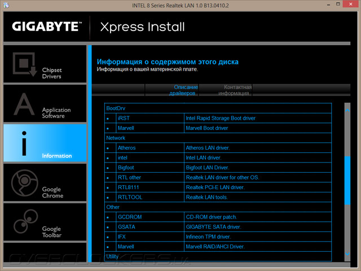Image resolution: width=361 pixels, height=271 pixels.
Task: Click the GIGABYTE logo
Action: 47,27
